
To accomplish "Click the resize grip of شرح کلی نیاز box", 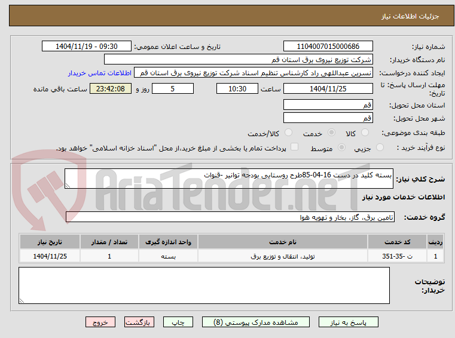I will [68, 186].
